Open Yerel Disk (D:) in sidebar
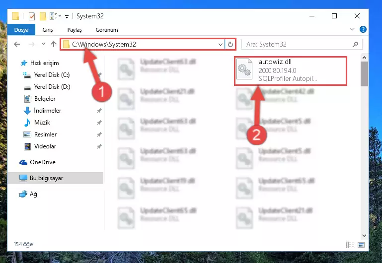This screenshot has height=263, width=382. coord(47,87)
